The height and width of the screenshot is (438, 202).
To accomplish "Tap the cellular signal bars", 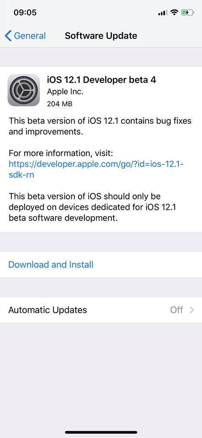I will [x=163, y=13].
